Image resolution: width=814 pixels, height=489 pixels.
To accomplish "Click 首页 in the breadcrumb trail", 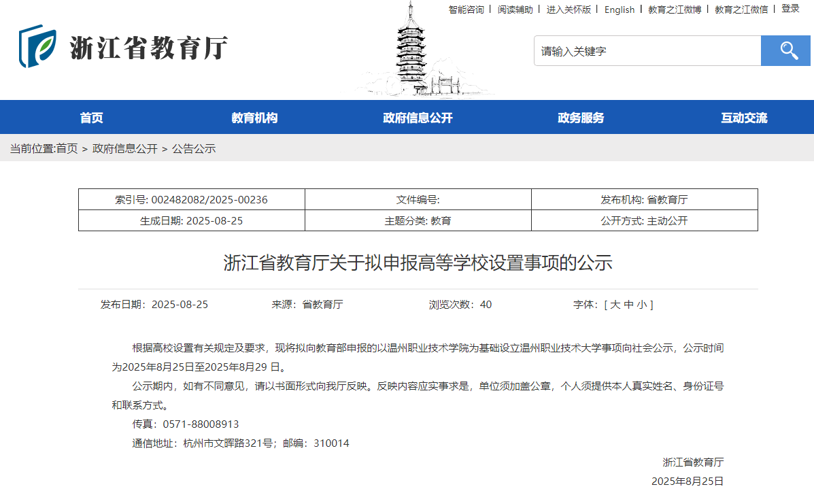I will pos(66,148).
